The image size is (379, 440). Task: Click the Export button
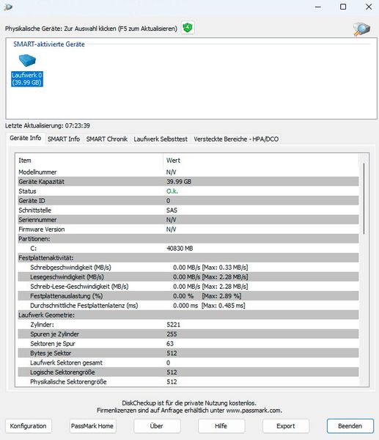286,426
